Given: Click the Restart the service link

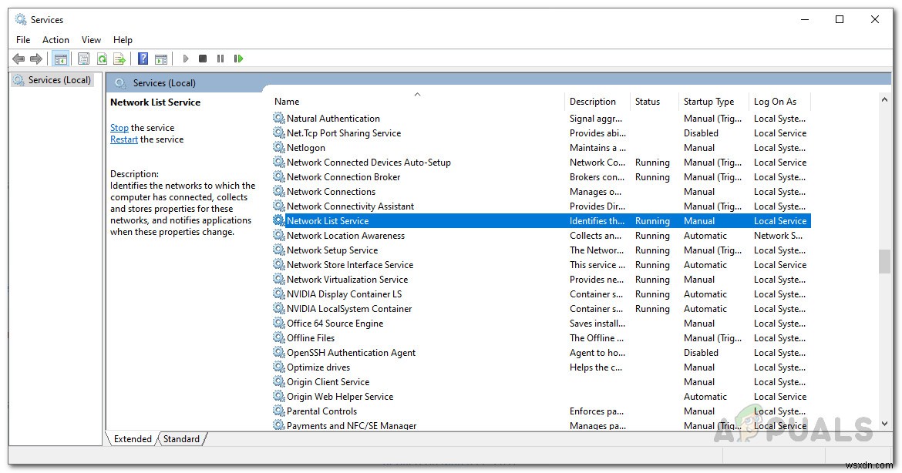Looking at the screenshot, I should coord(124,139).
